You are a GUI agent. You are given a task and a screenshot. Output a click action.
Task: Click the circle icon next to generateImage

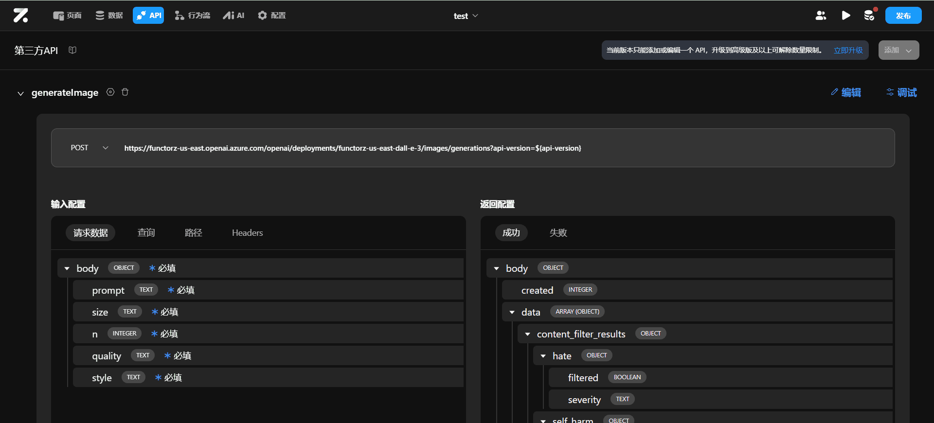pos(110,92)
